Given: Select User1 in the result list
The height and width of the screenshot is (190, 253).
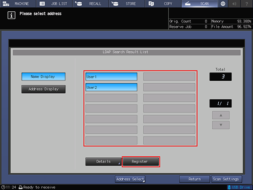Looking at the screenshot, I should pos(112,77).
